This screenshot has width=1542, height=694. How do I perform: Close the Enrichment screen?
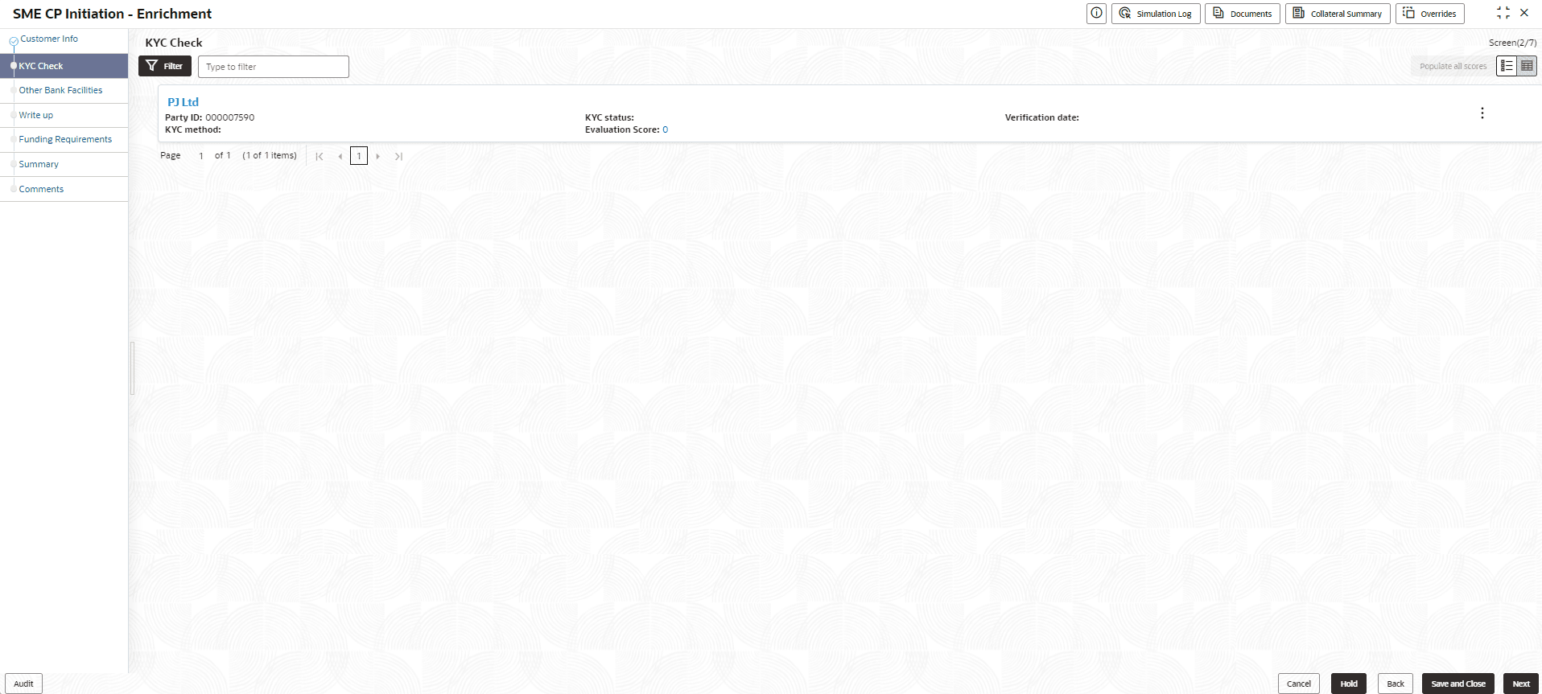coord(1524,13)
